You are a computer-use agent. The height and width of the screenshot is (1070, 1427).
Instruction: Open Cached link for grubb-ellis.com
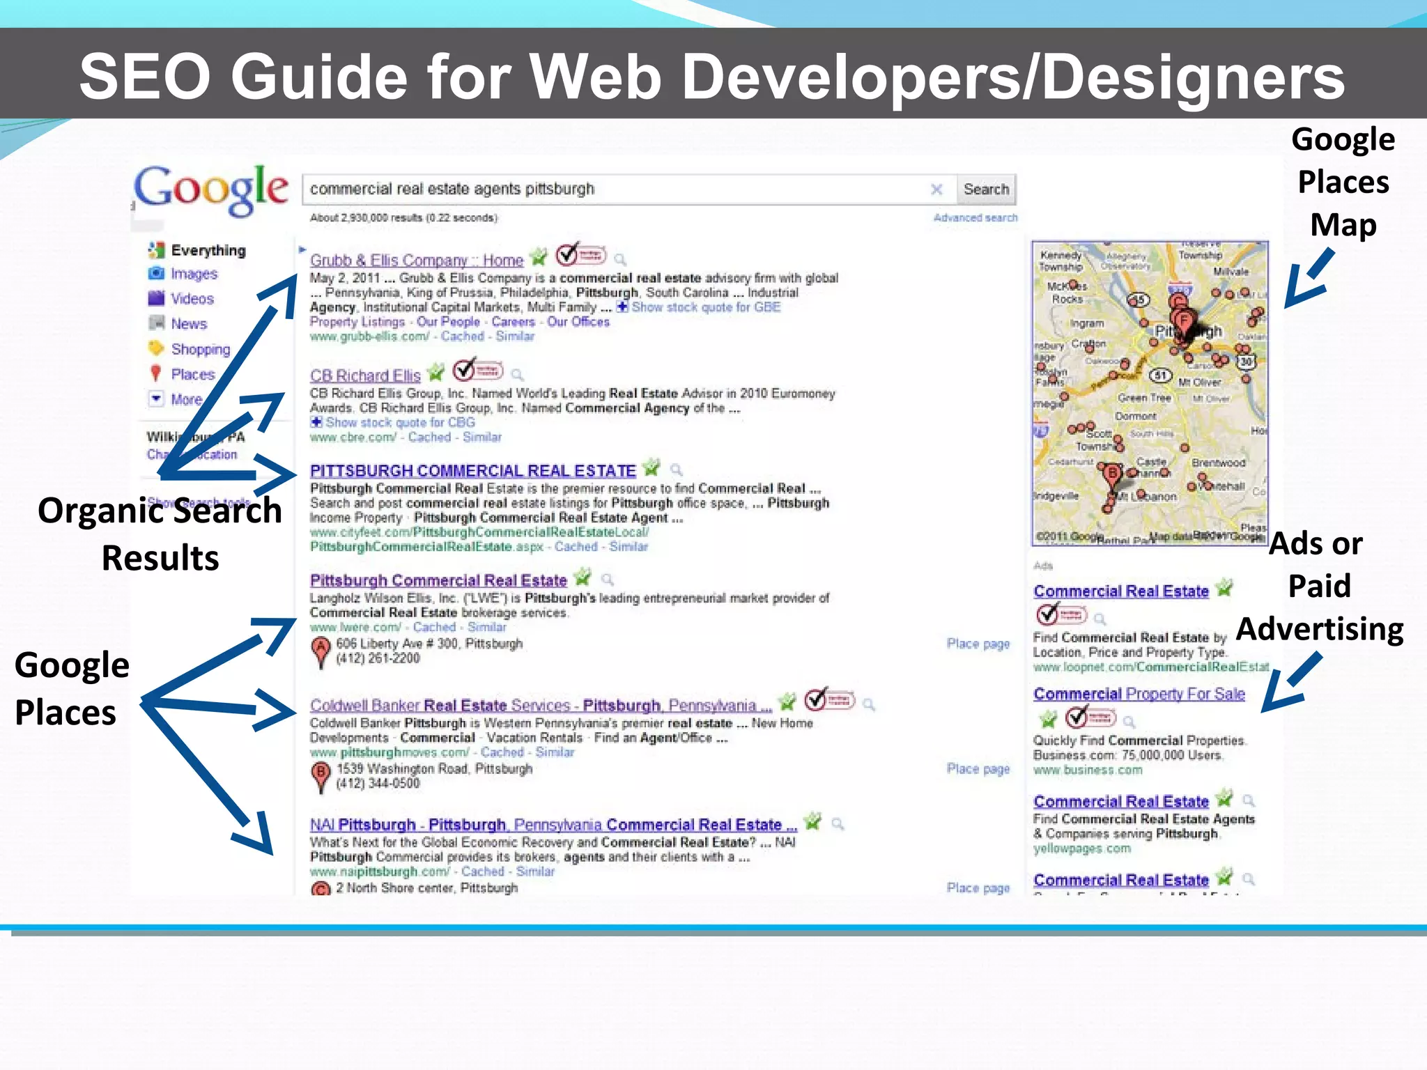point(462,336)
